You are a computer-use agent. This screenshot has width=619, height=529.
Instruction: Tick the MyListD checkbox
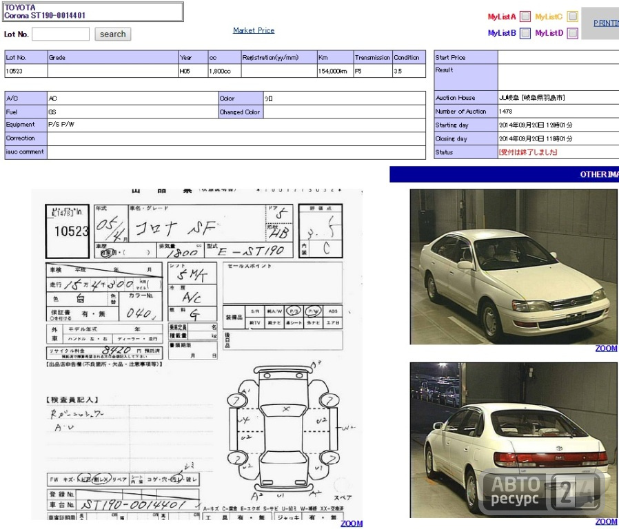tap(572, 33)
